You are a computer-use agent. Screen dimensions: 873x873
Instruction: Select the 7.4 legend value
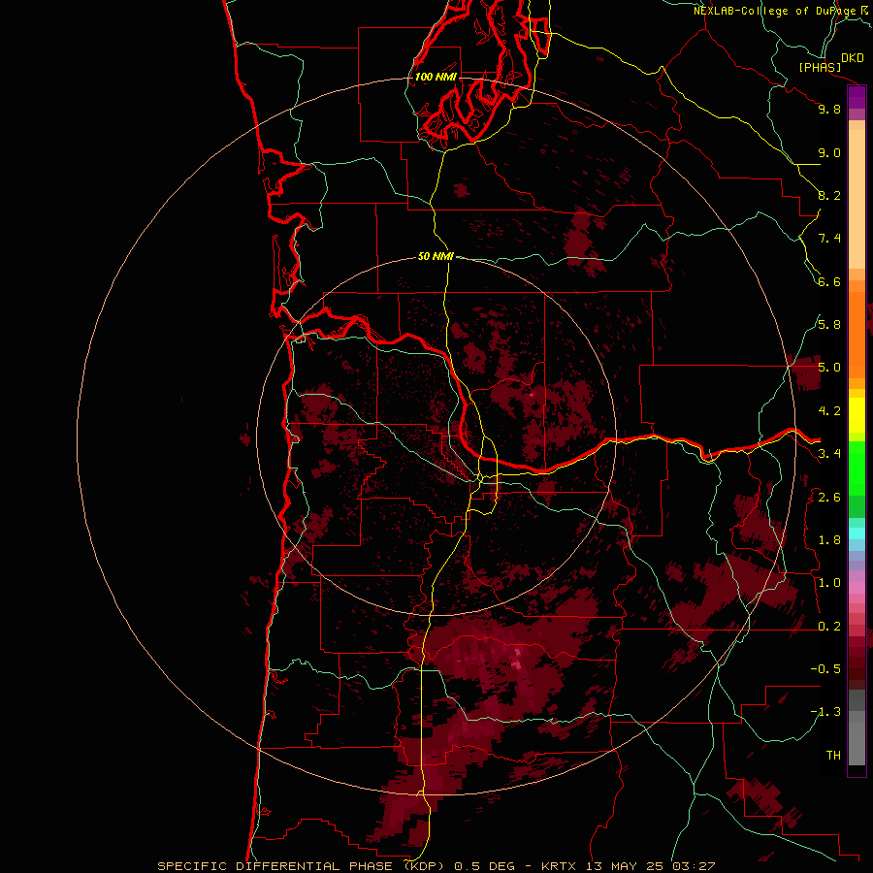(x=829, y=239)
